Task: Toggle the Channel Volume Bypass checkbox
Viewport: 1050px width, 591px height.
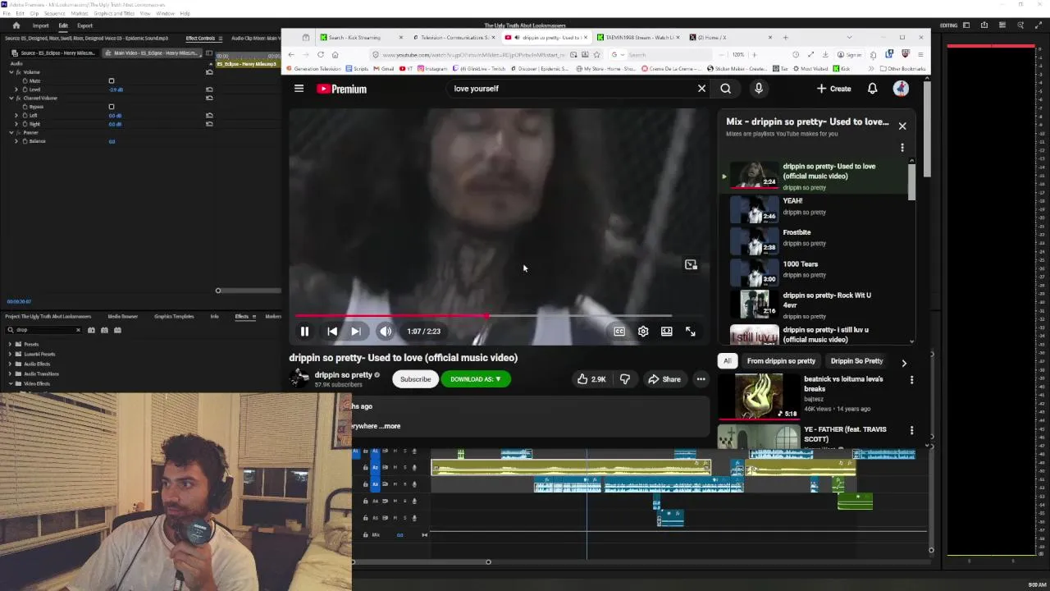Action: click(x=112, y=107)
